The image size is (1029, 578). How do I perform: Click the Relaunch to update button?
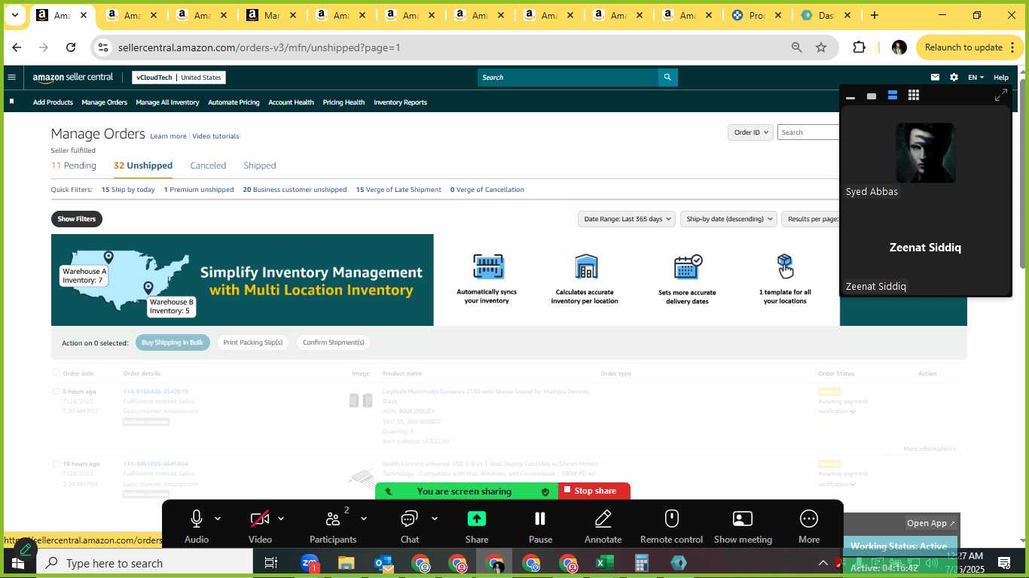969,47
